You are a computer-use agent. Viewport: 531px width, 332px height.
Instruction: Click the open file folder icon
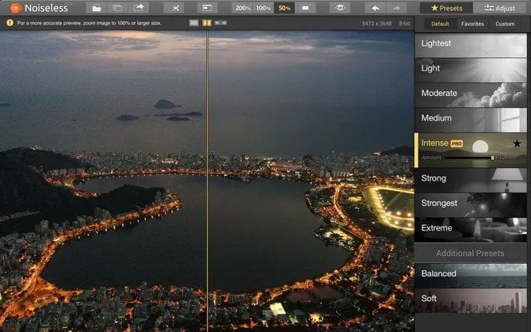[x=96, y=8]
